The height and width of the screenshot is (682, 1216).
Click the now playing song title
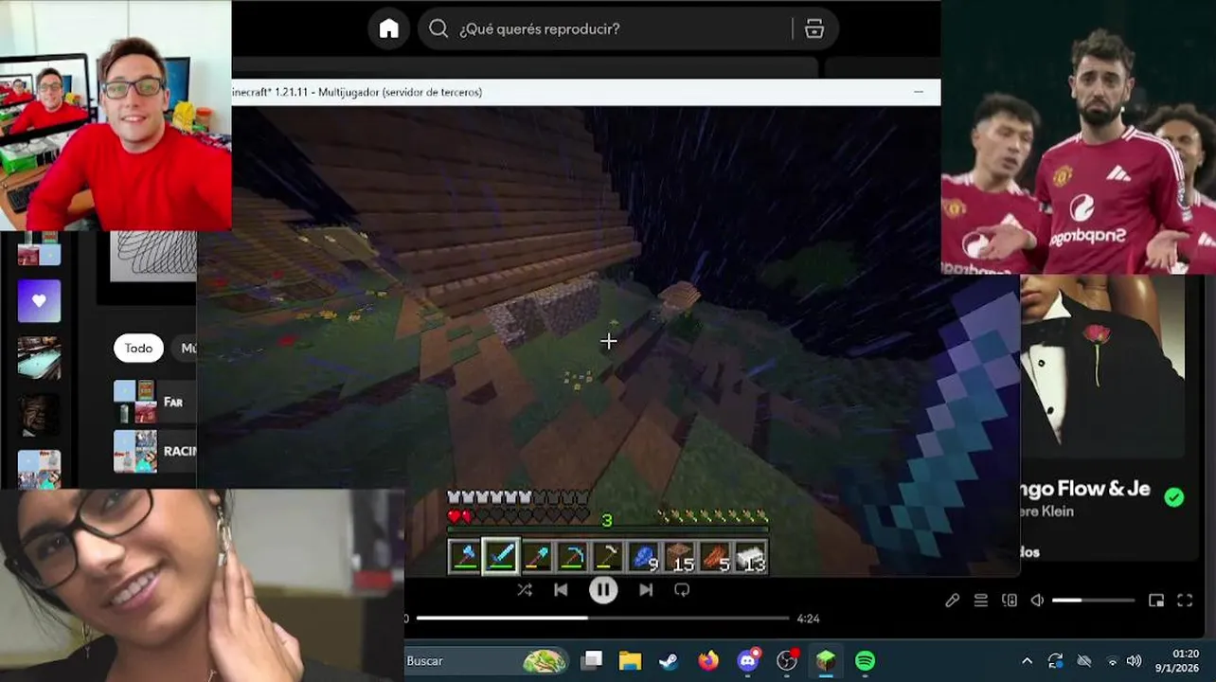(x=1085, y=489)
